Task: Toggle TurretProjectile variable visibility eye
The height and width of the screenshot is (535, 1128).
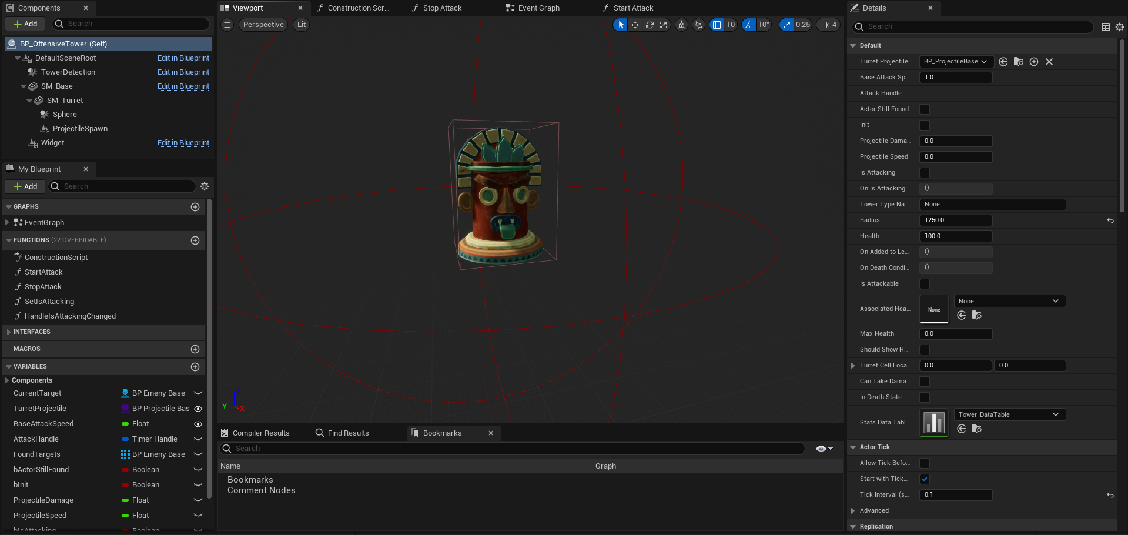Action: 198,409
